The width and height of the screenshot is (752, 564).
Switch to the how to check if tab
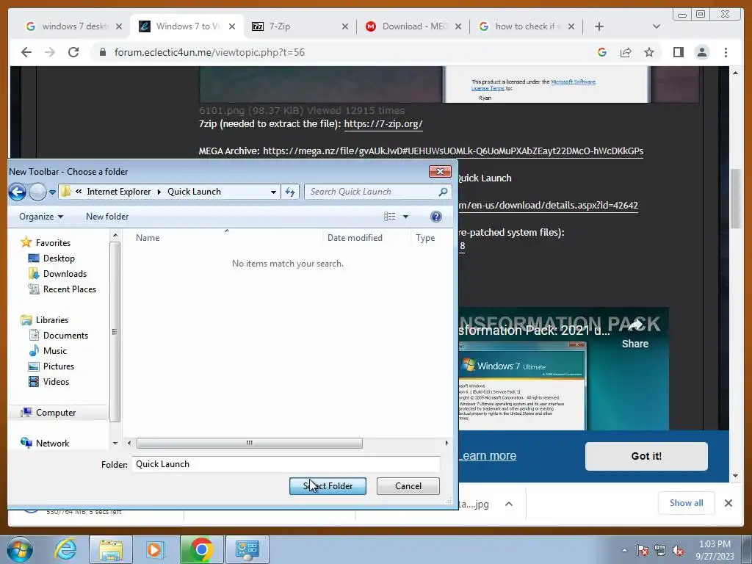[526, 26]
